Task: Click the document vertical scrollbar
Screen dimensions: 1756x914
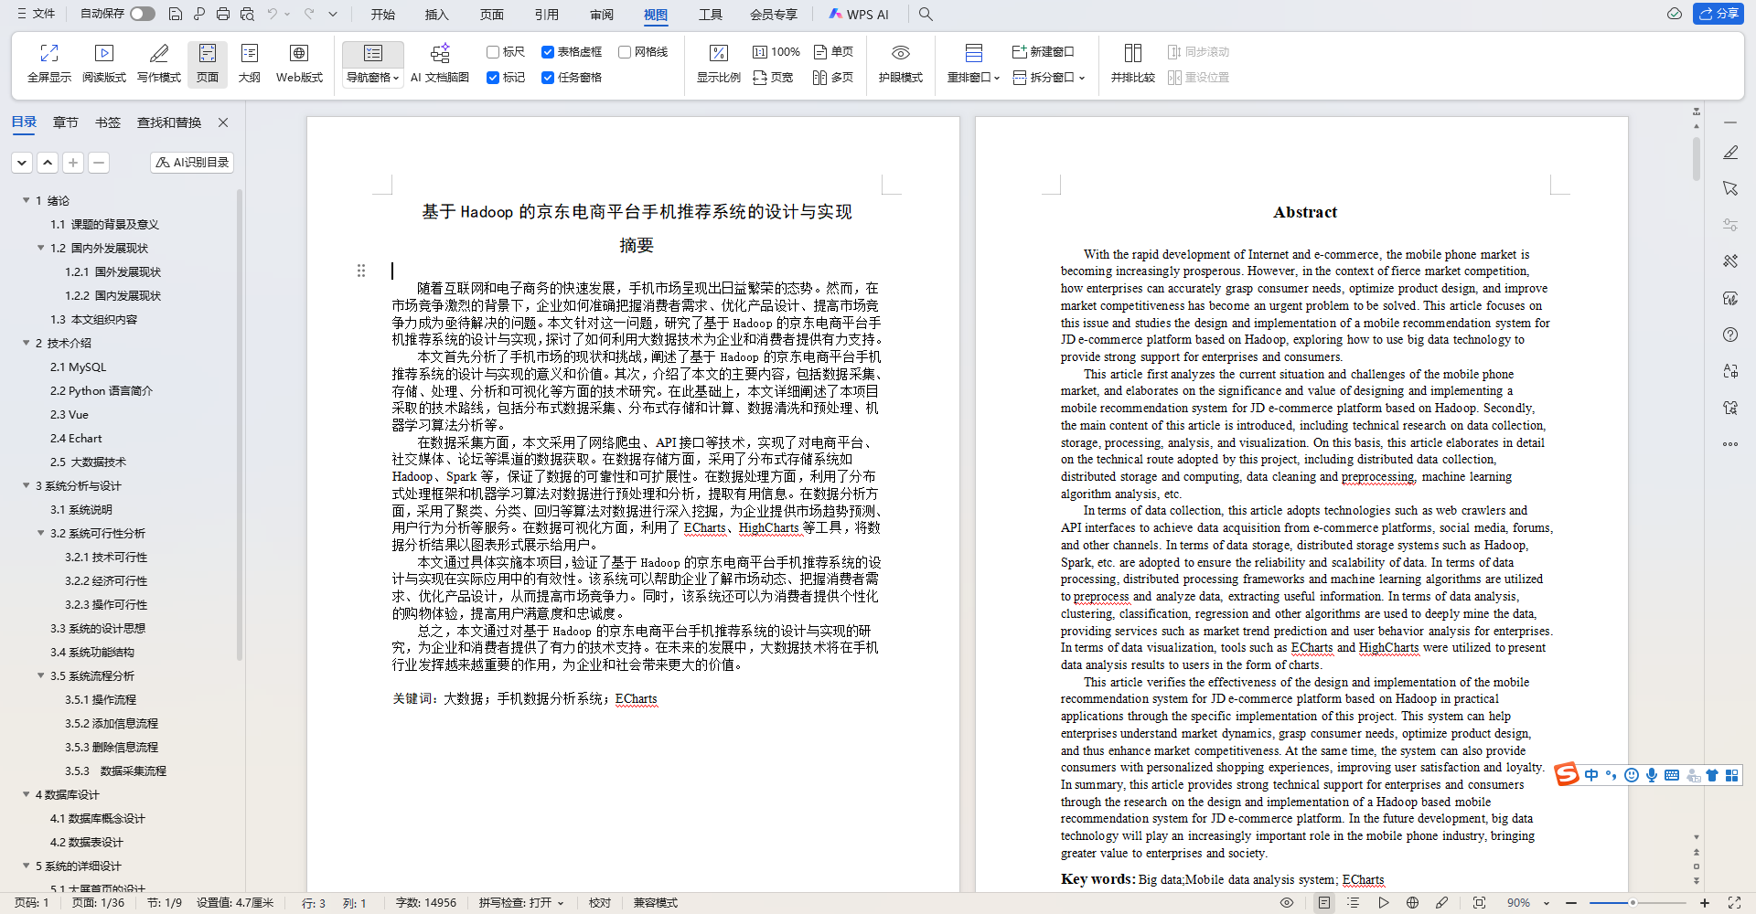Action: 1697,158
